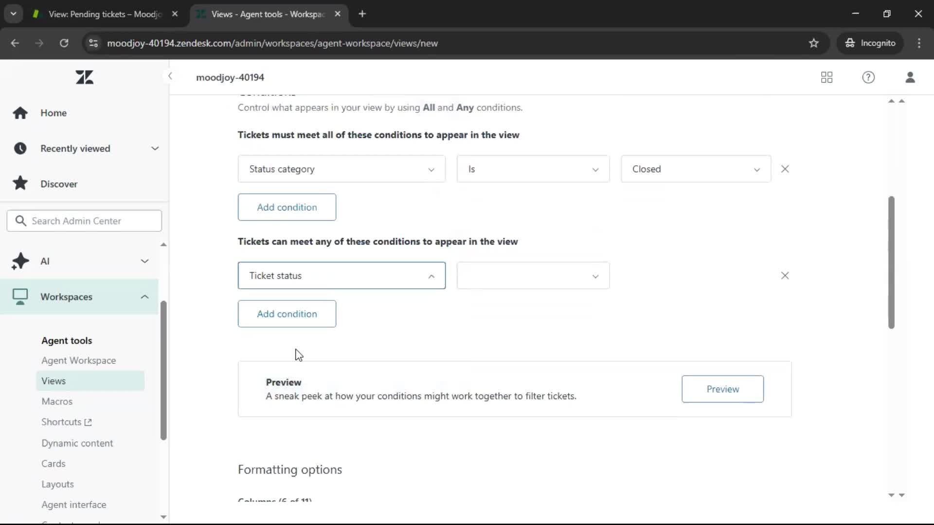This screenshot has height=525, width=934.
Task: Collapse the Workspaces menu section
Action: point(144,297)
